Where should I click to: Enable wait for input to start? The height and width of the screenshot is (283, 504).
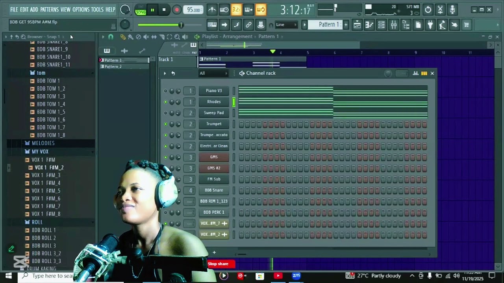(224, 10)
